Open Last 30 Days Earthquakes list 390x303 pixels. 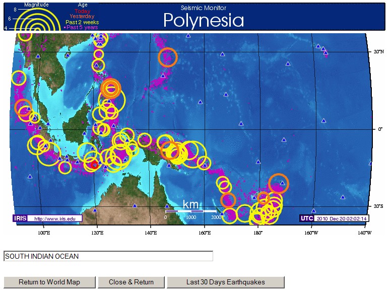click(226, 282)
